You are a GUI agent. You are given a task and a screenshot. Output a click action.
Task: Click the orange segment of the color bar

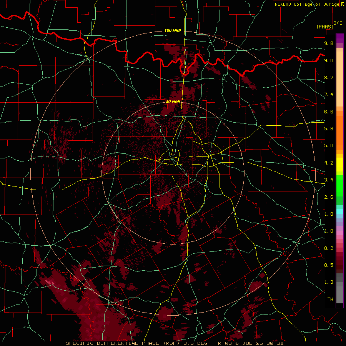click(x=339, y=132)
